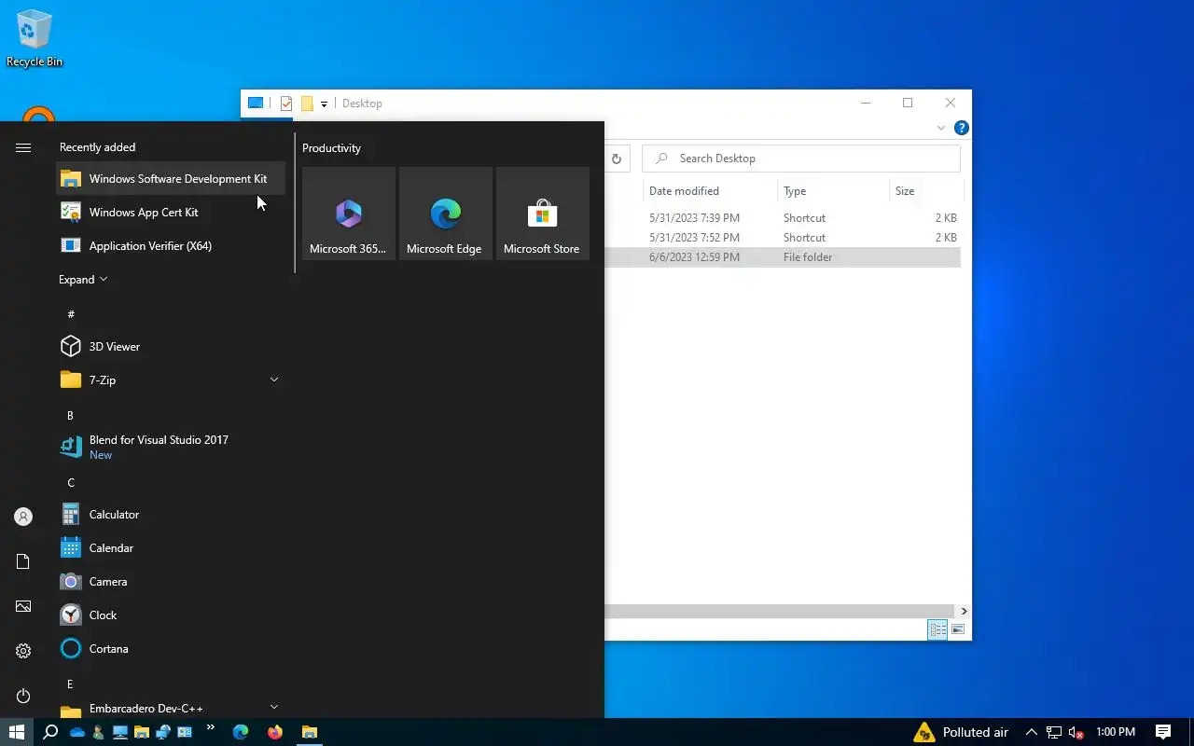Screen dimensions: 1194x746
Task: Click the OneDrive cloud taskbar icon
Action: click(77, 733)
